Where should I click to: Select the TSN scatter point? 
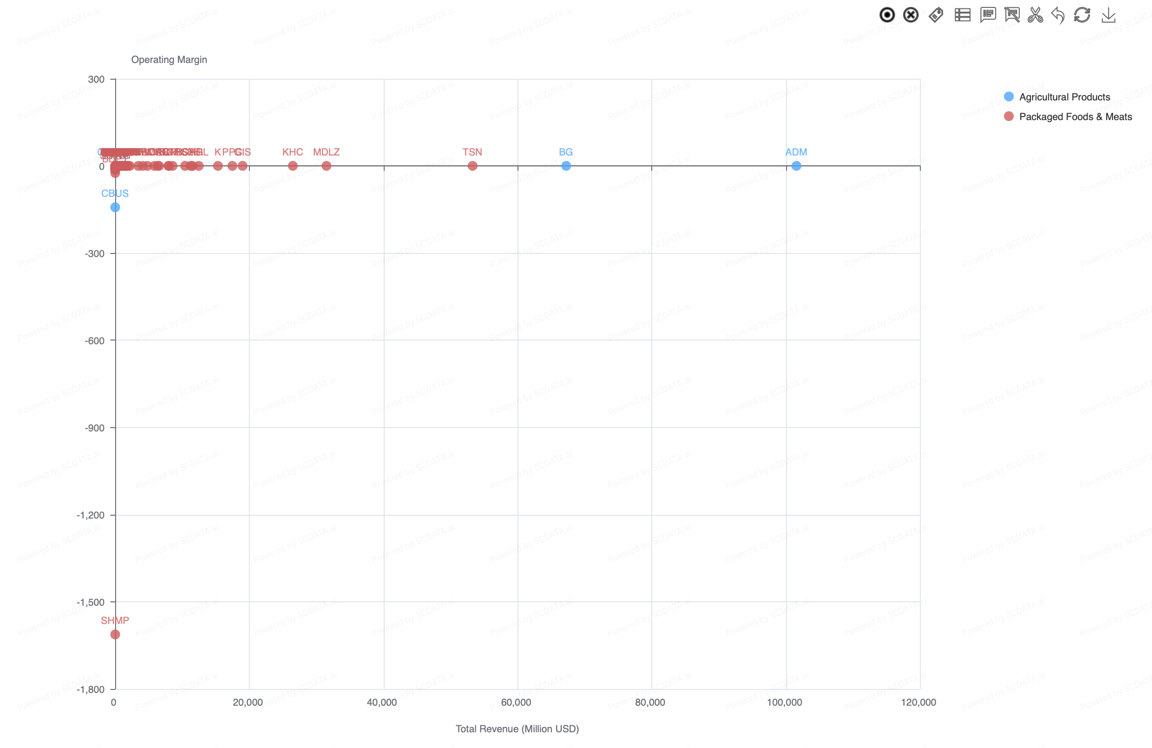tap(472, 166)
